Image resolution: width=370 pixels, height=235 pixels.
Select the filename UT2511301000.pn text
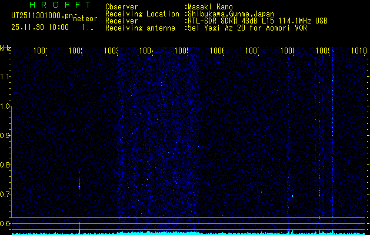click(42, 15)
